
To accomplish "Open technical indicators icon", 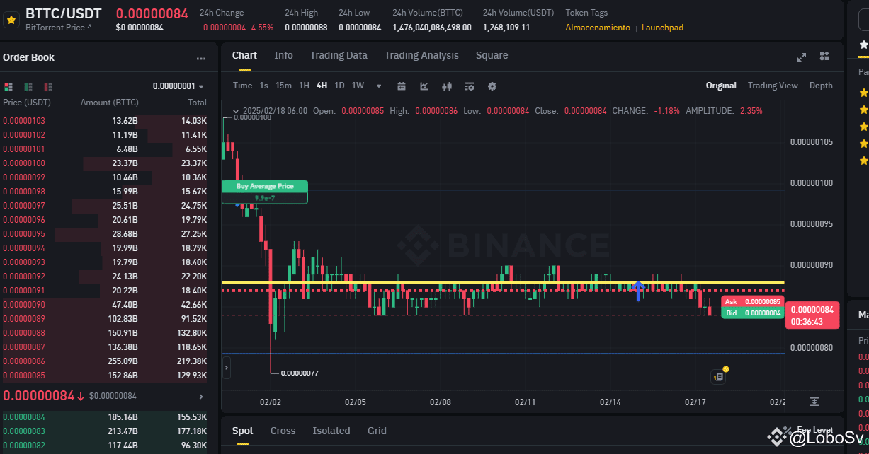I will 424,86.
